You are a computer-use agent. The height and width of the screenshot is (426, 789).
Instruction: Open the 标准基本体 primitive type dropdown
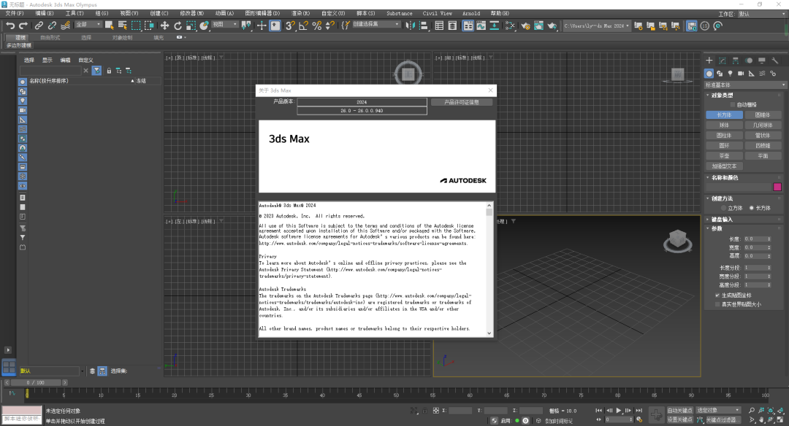[x=744, y=85]
